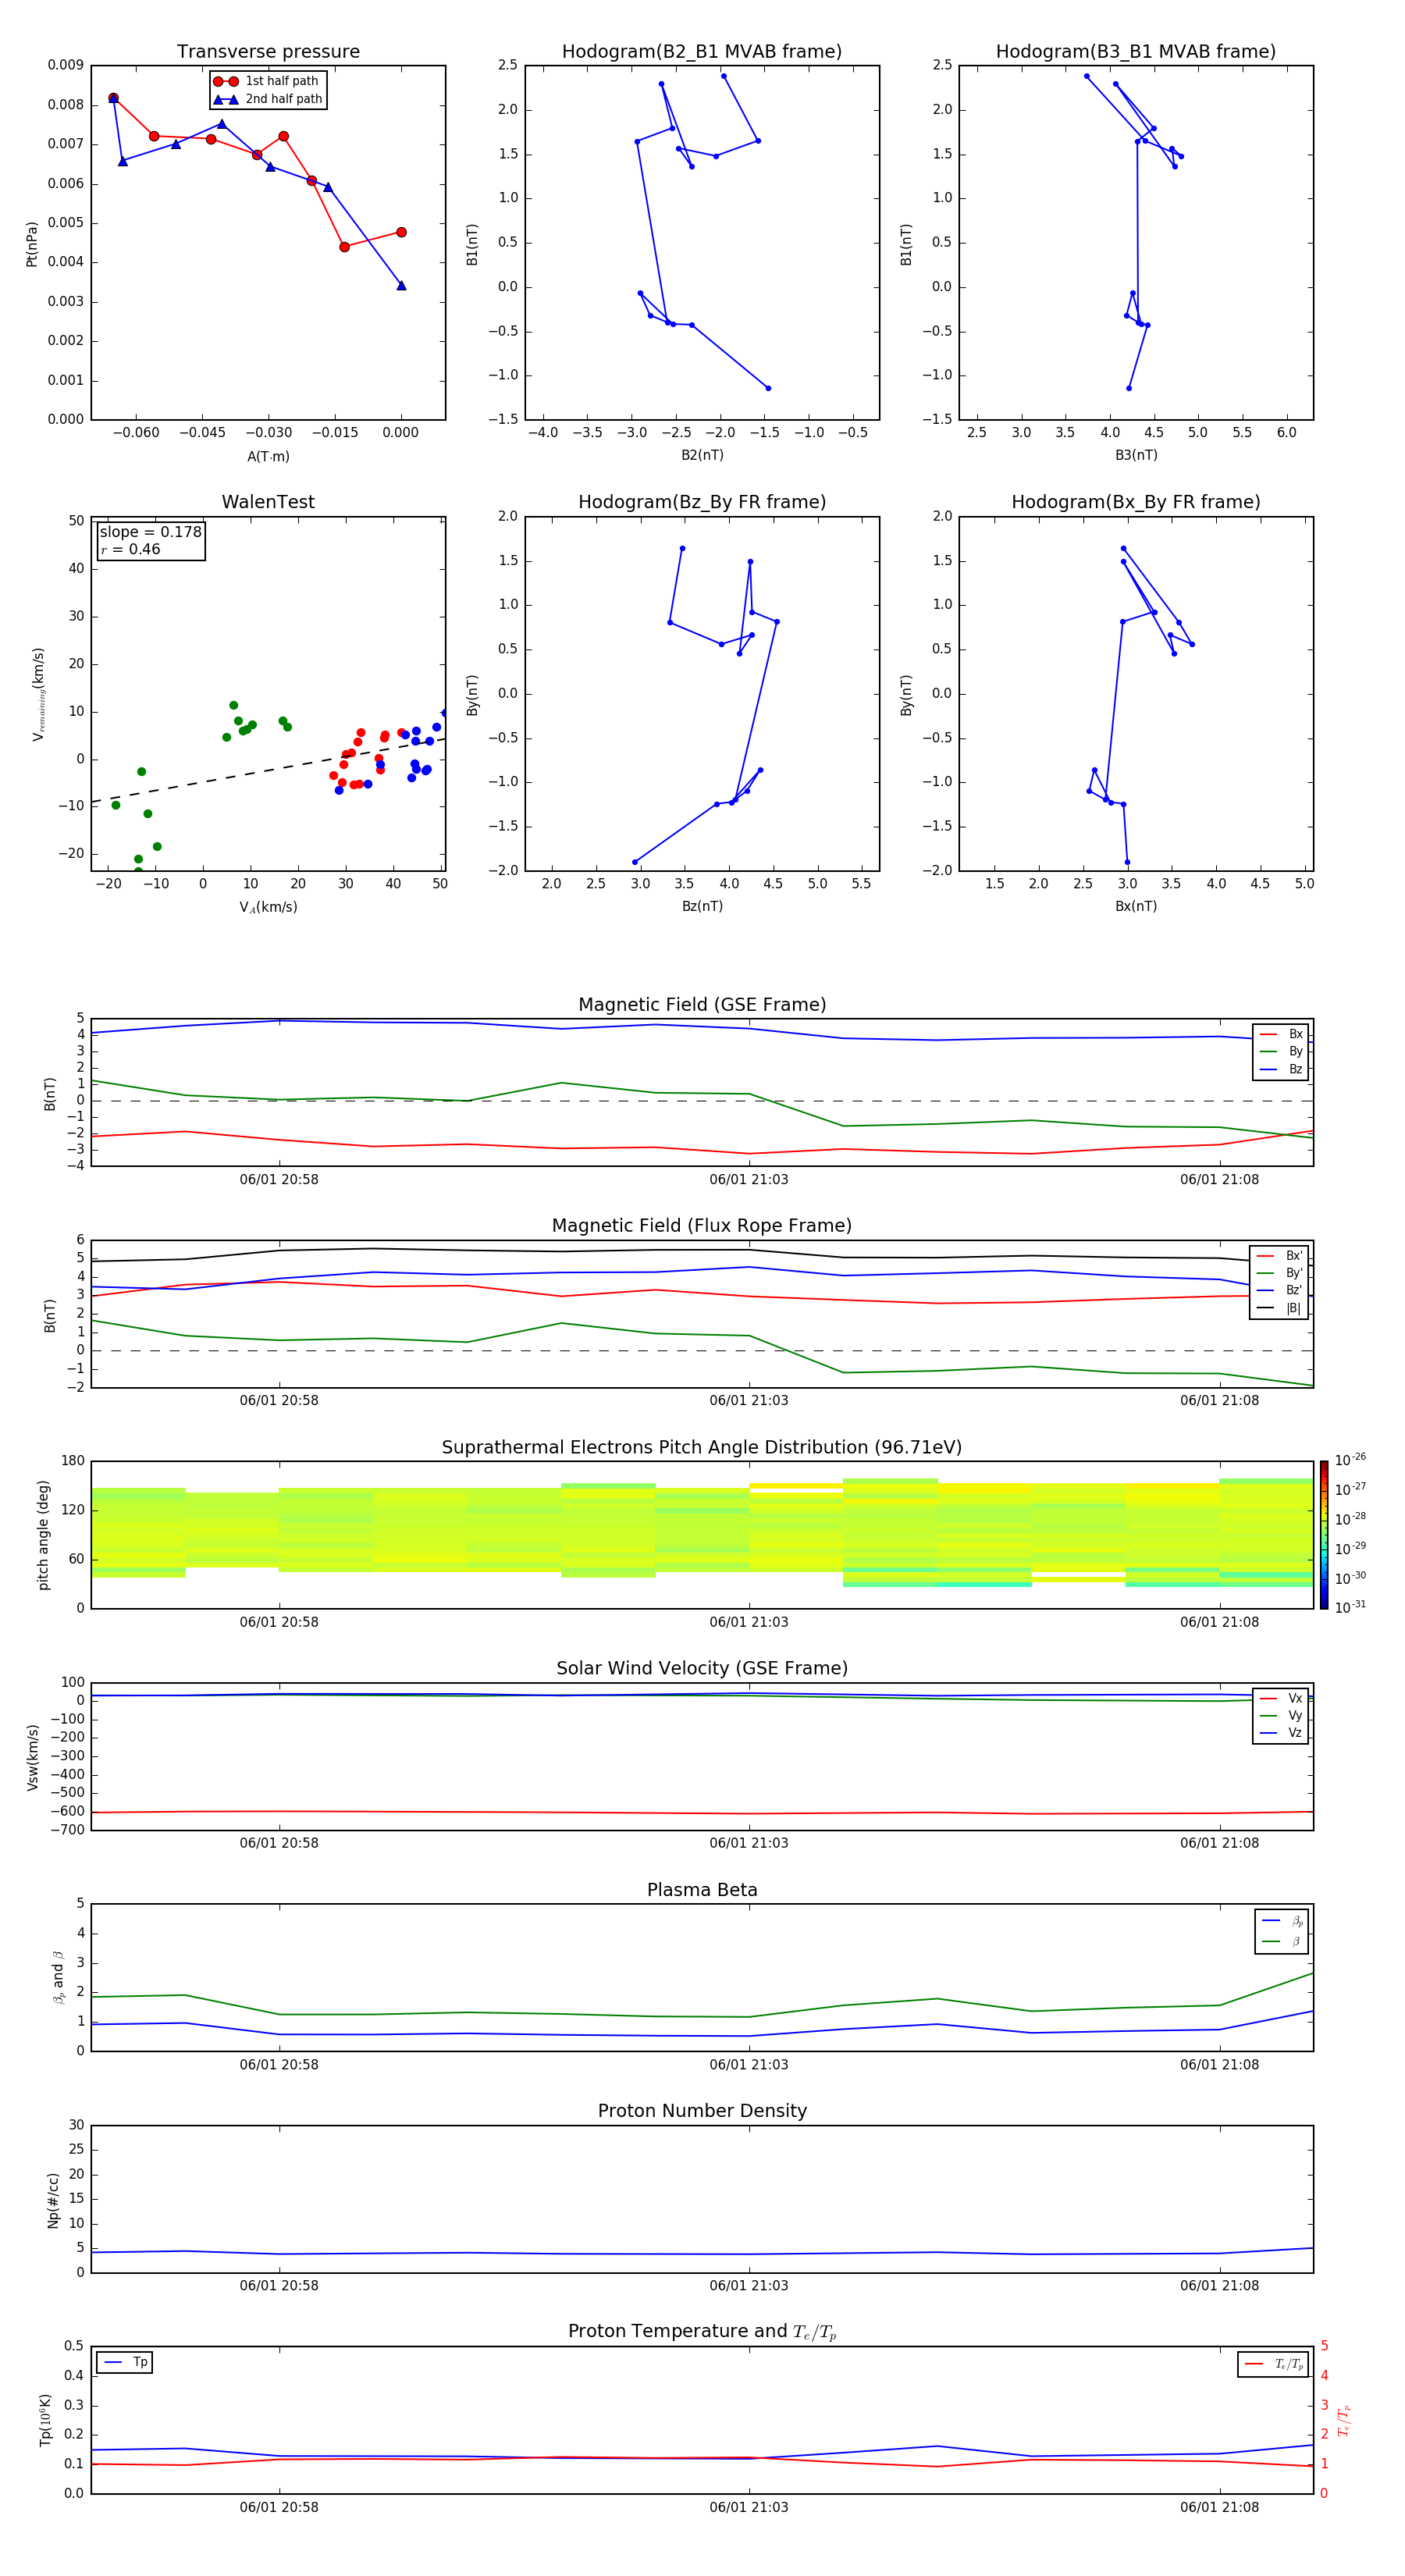Click the 'Tp' legend entry
The image size is (1405, 2576).
click(126, 2362)
